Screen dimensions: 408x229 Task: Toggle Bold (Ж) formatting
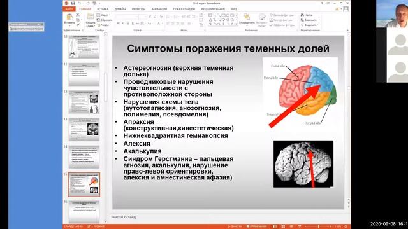(118, 24)
